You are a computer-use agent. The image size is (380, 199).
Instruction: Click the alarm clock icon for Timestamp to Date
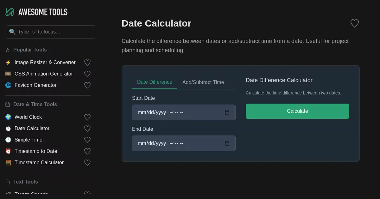pyautogui.click(x=8, y=151)
